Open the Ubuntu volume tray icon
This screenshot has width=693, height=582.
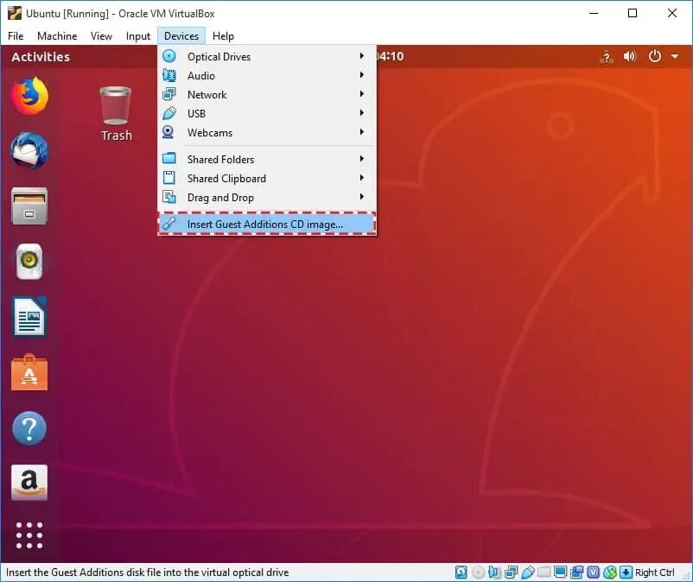click(x=630, y=56)
